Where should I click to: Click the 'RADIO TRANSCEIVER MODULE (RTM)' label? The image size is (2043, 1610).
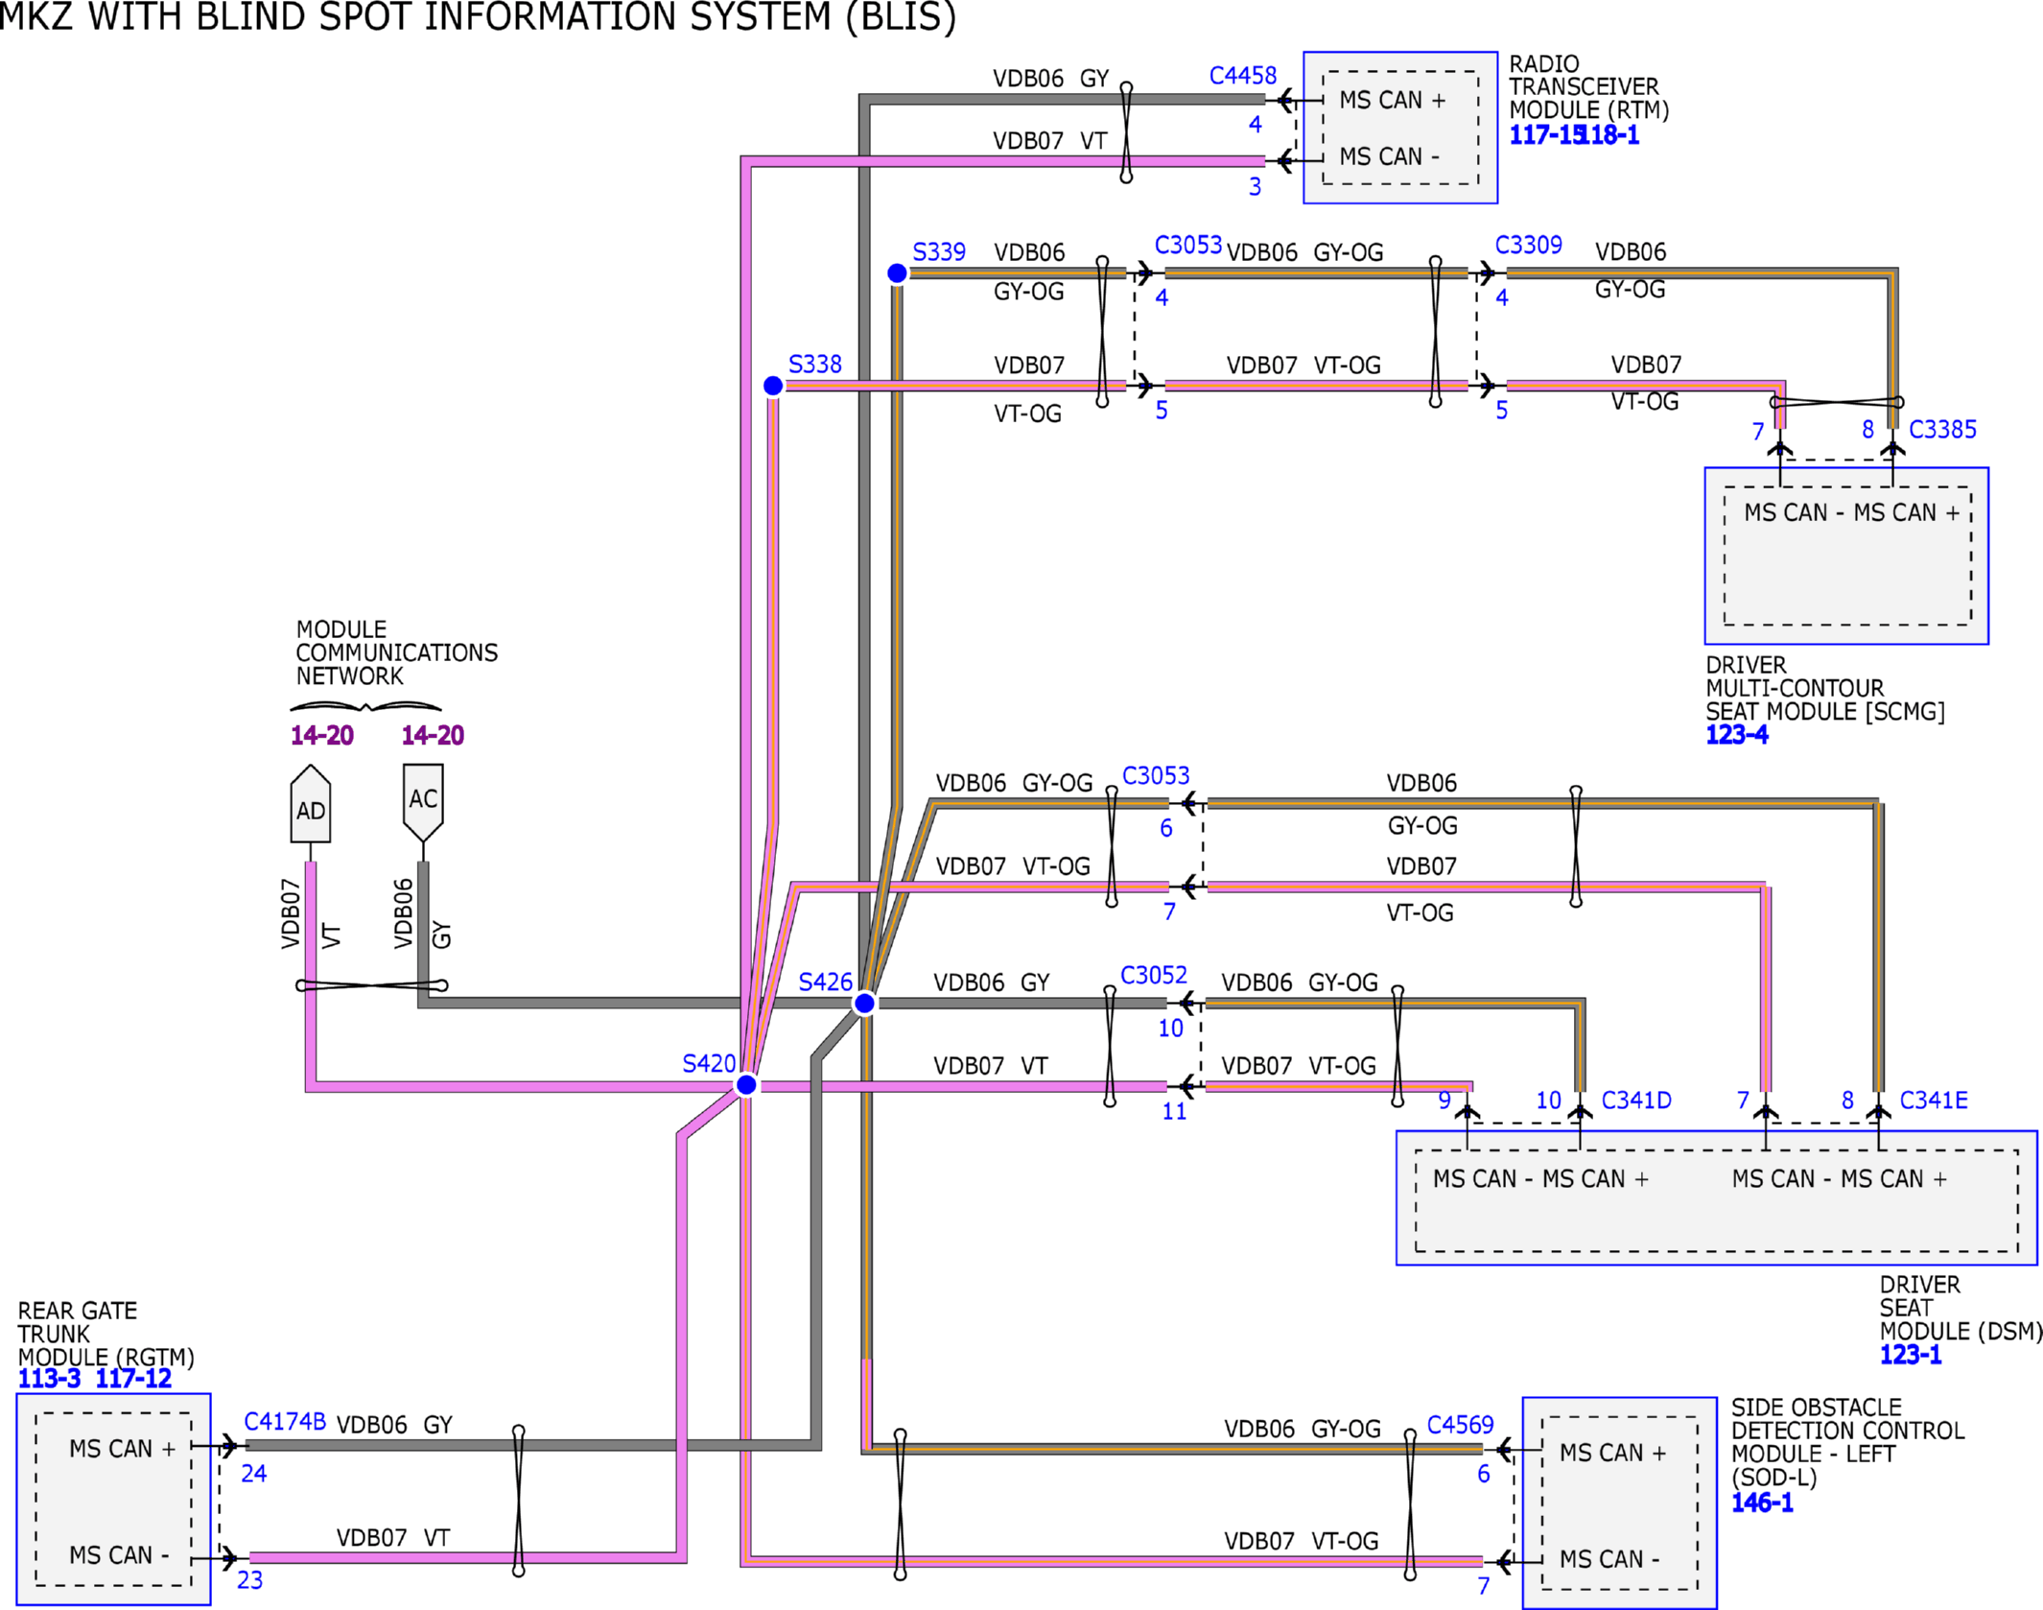pyautogui.click(x=1589, y=87)
